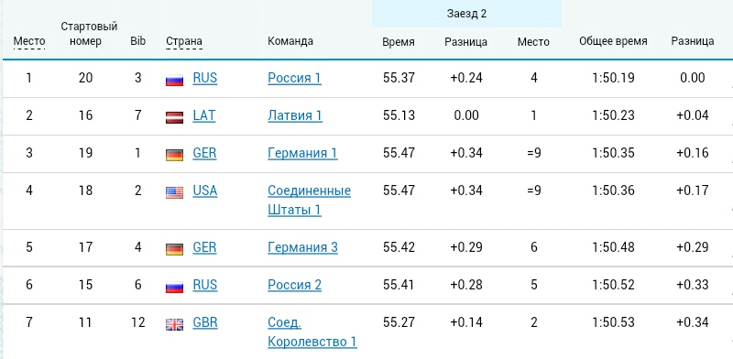Open the Германия 3 team link
The width and height of the screenshot is (733, 359).
coord(302,247)
